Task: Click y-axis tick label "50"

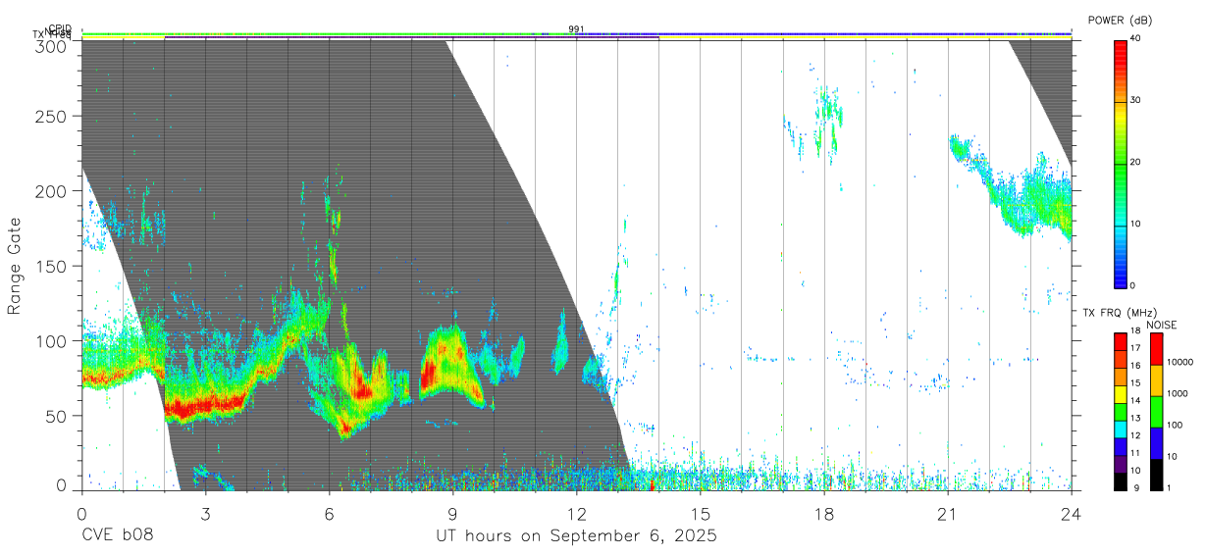Action: 56,416
